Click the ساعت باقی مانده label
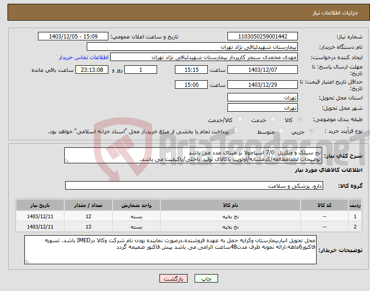Image resolution: width=370 pixels, height=291 pixels. (53, 70)
